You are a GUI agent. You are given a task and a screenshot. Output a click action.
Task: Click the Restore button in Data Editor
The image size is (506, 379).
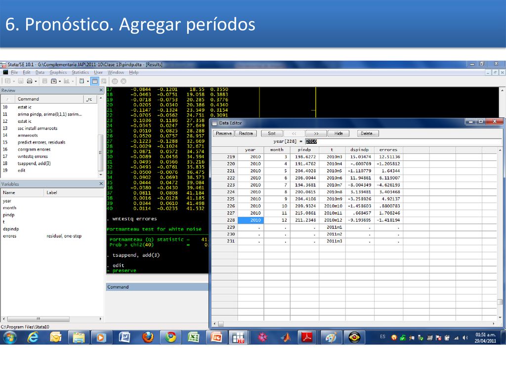[246, 133]
